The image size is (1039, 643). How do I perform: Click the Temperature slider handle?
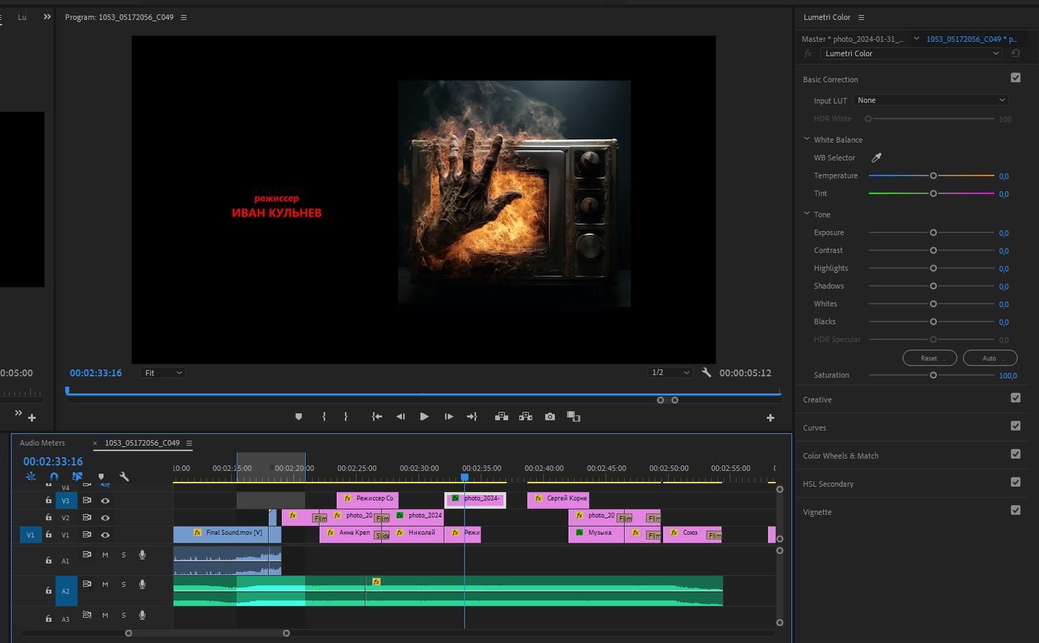point(933,175)
